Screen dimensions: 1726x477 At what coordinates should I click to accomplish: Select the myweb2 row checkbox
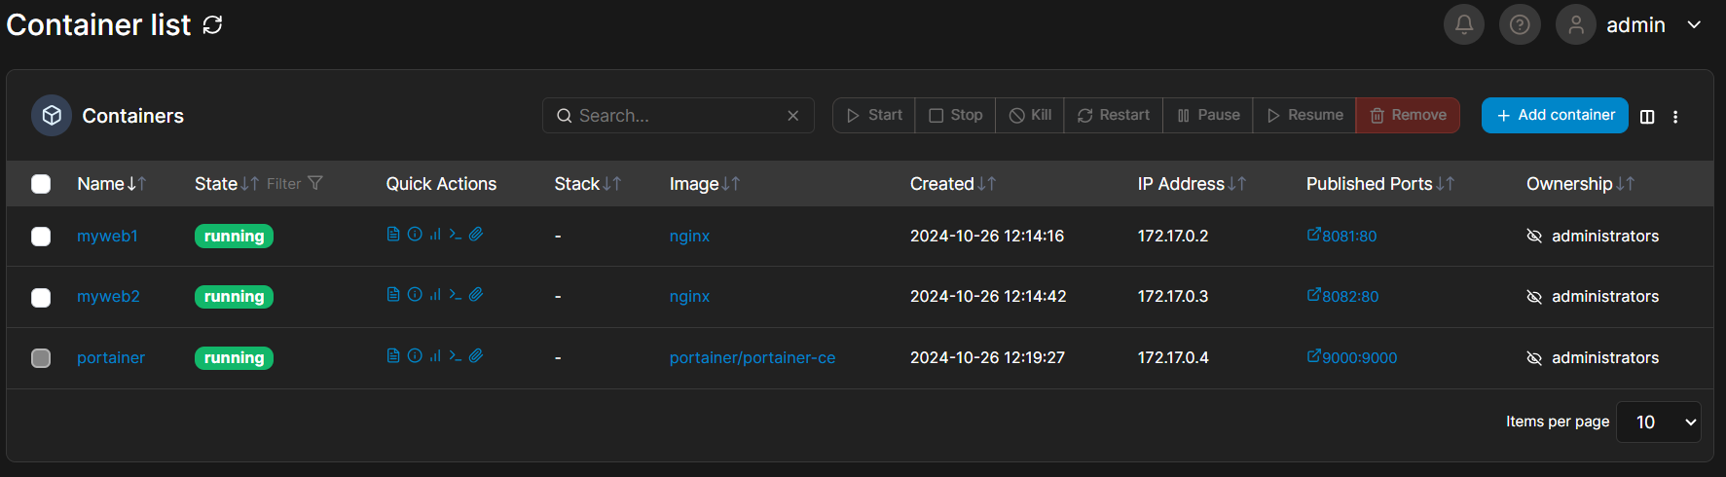point(41,297)
